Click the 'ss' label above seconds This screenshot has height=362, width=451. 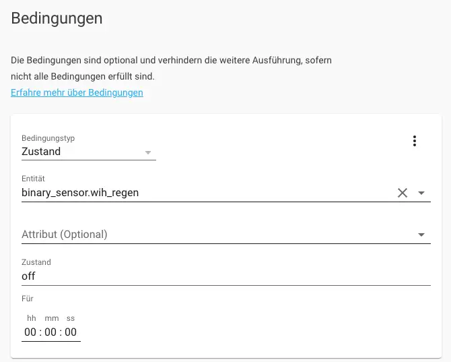pyautogui.click(x=71, y=318)
